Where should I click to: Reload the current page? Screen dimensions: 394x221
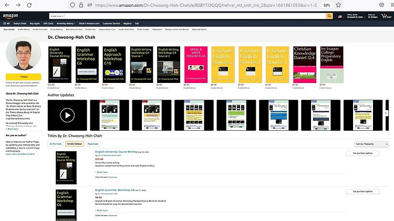tap(29, 5)
